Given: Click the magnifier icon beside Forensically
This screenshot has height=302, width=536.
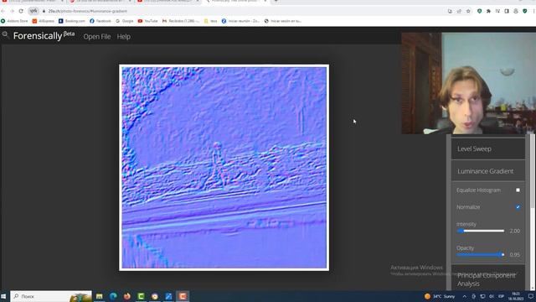Looking at the screenshot, I should tap(5, 34).
